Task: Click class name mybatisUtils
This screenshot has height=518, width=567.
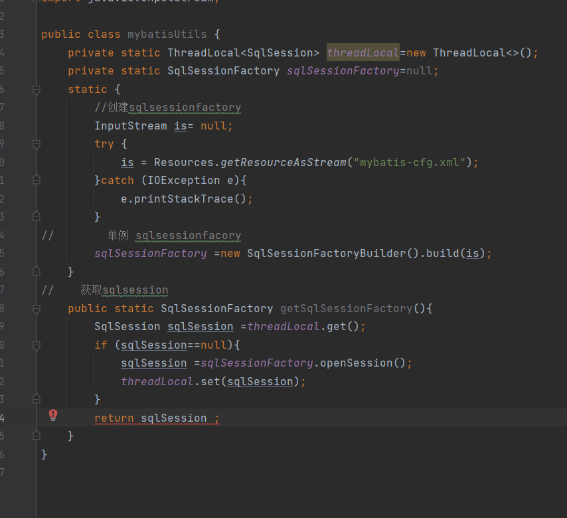Action: [x=167, y=35]
